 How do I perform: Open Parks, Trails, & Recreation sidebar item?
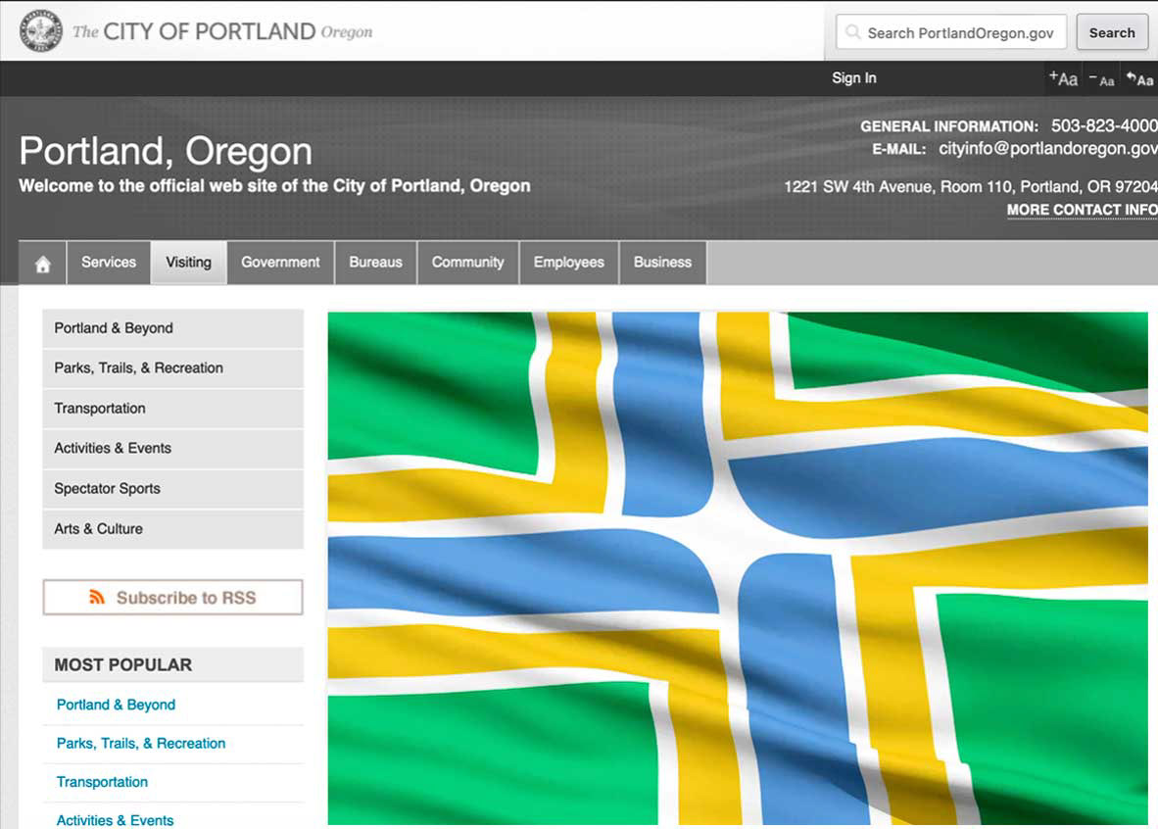click(172, 367)
